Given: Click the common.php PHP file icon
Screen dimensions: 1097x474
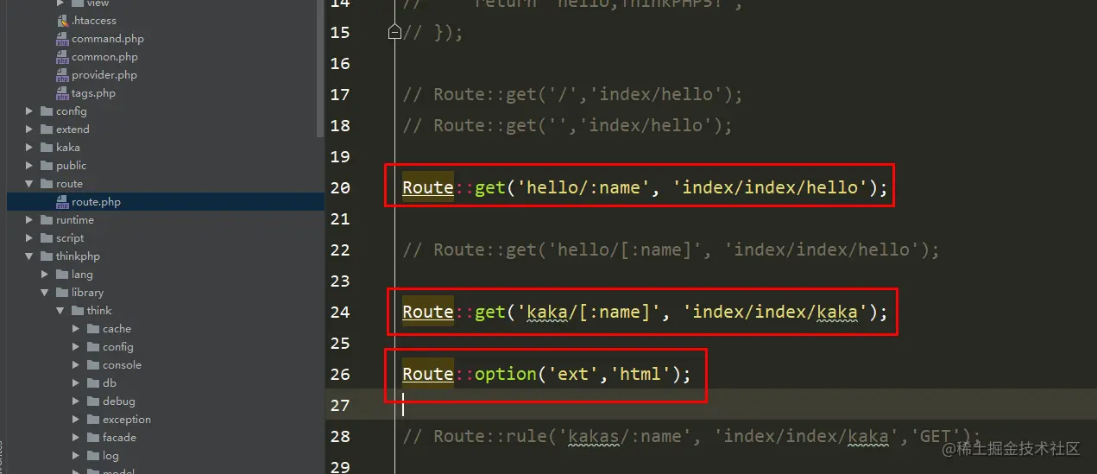Looking at the screenshot, I should (x=62, y=57).
